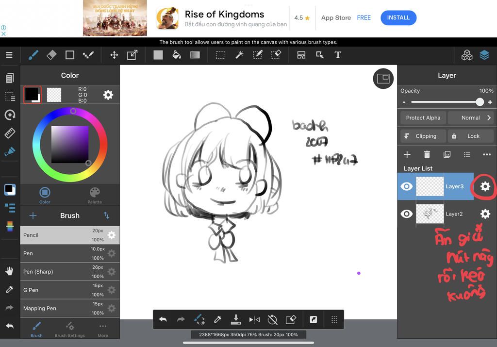Delete layer with the trash icon
Viewport: 497px width, 347px height.
click(x=427, y=155)
